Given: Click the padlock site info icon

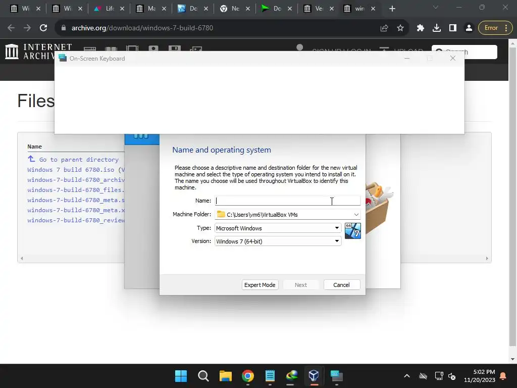Looking at the screenshot, I should [x=64, y=28].
